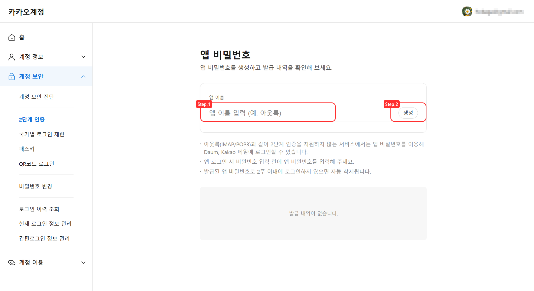The height and width of the screenshot is (291, 534).
Task: Click the person icon beside 계정 정보
Action: pyautogui.click(x=12, y=57)
